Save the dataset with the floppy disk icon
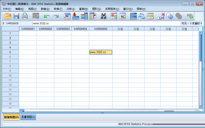Screen dimensions: 205x128 tap(16, 16)
